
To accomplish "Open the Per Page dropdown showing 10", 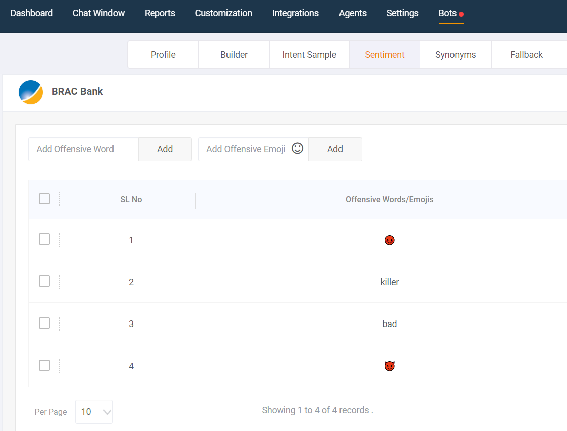I will pos(94,412).
